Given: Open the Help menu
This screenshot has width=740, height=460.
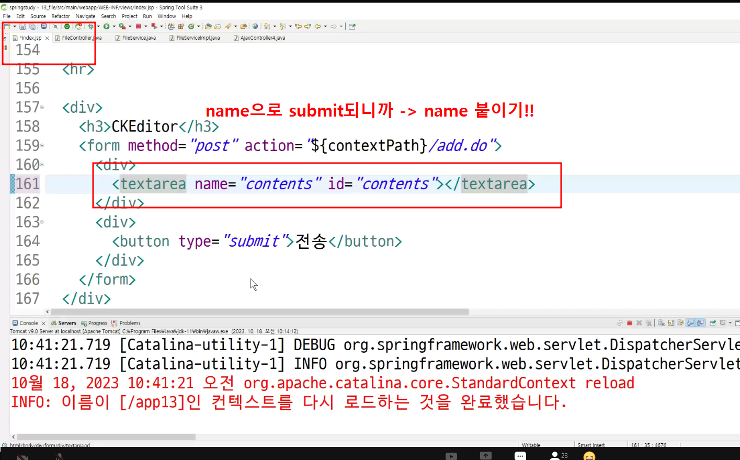Looking at the screenshot, I should (x=187, y=16).
